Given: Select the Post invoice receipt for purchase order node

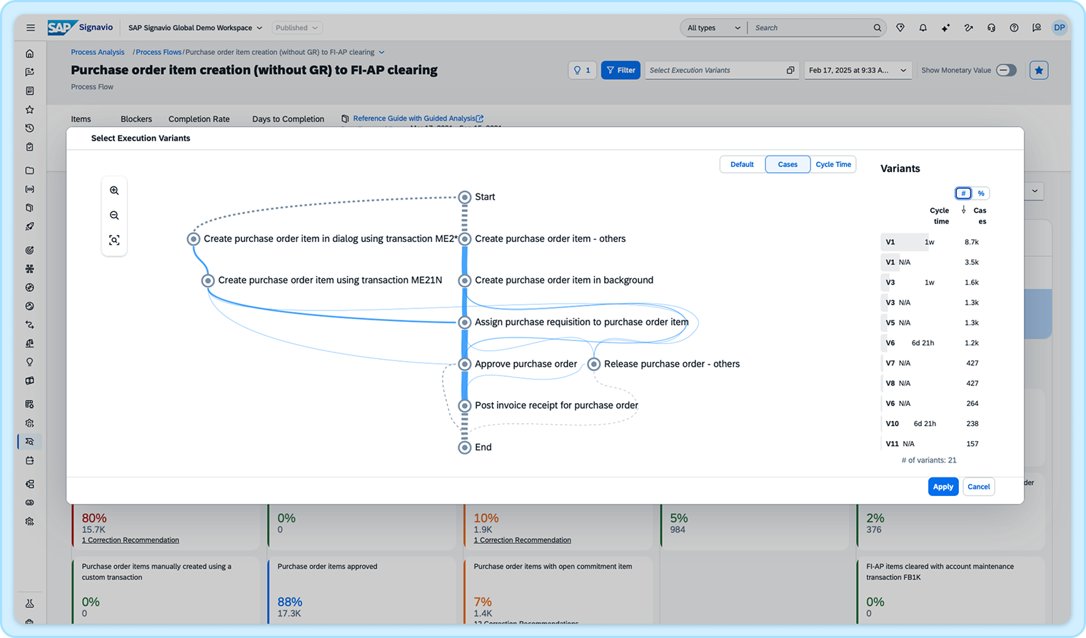Looking at the screenshot, I should coord(465,406).
